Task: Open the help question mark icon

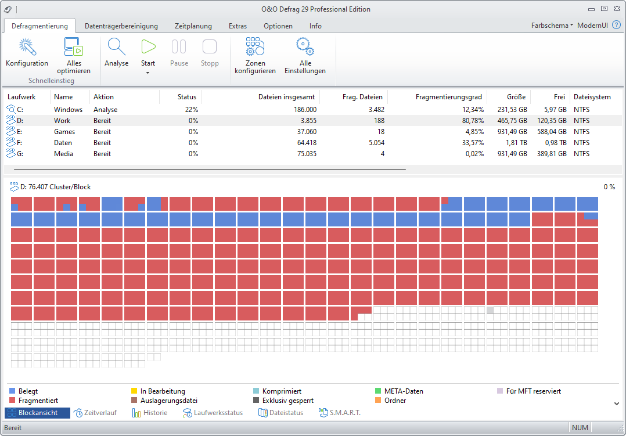Action: click(616, 25)
